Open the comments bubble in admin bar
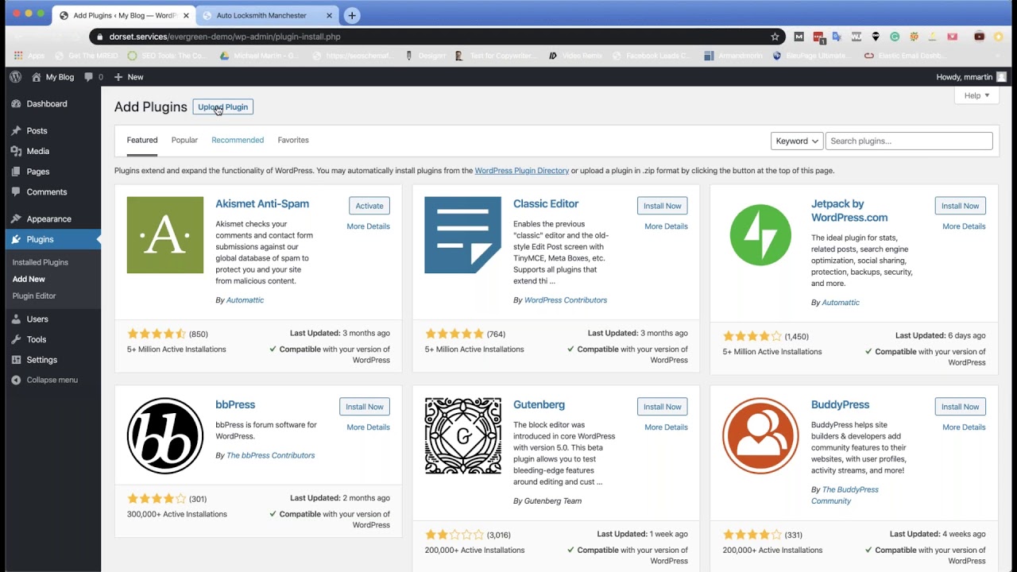Image resolution: width=1017 pixels, height=572 pixels. point(93,77)
